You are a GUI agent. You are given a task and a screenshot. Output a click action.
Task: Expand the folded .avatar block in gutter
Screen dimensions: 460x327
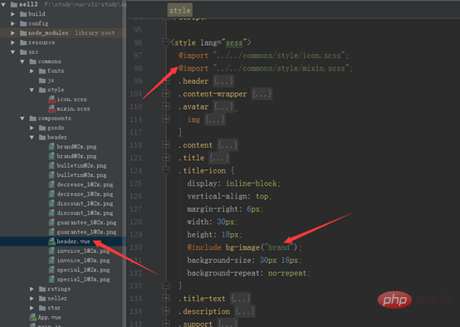tap(166, 106)
